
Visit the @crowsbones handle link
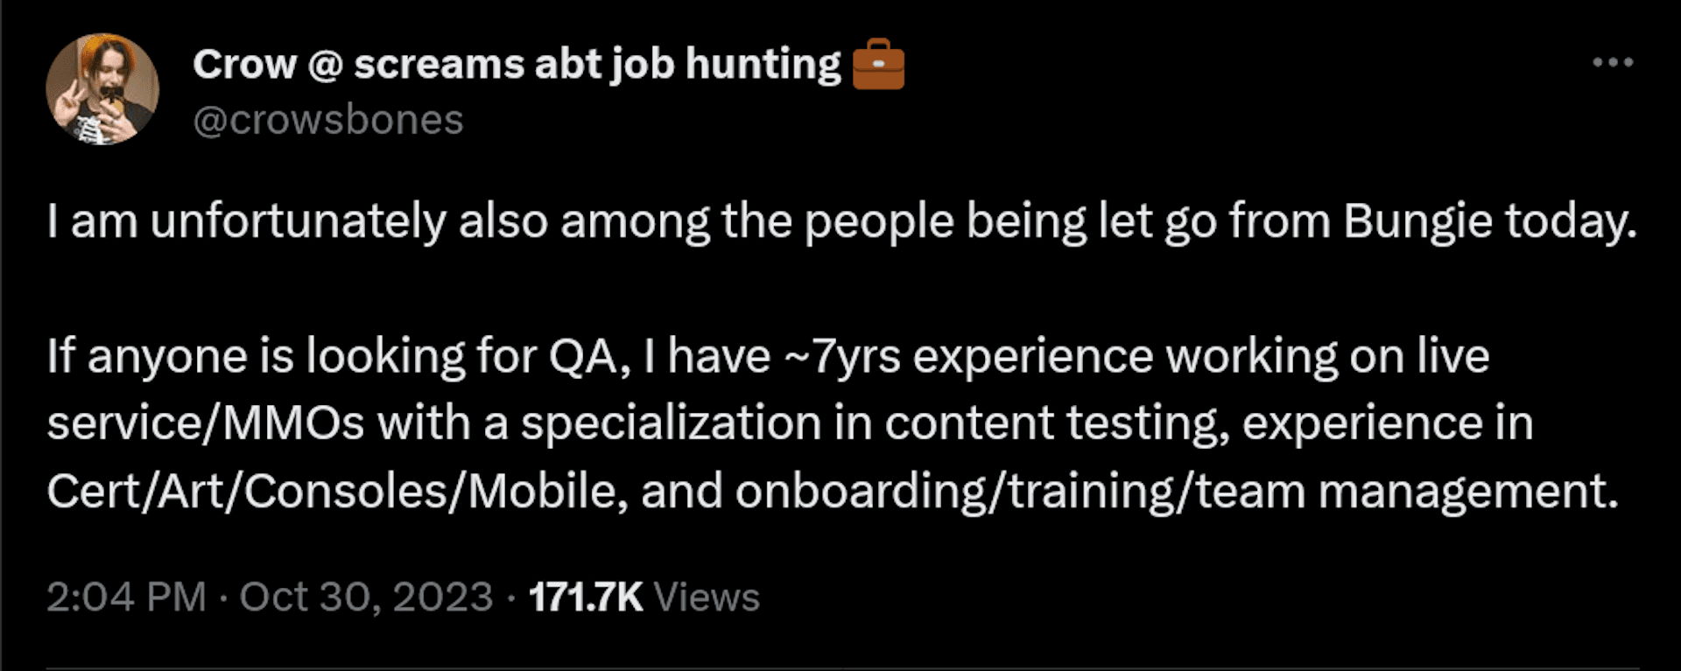[x=327, y=120]
